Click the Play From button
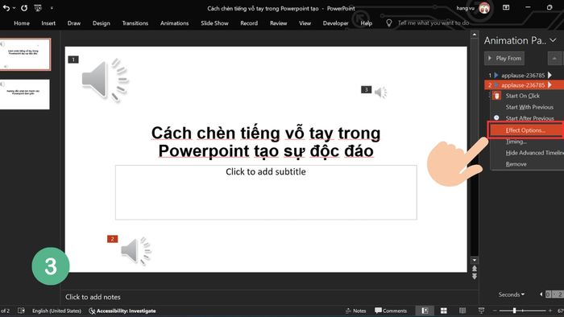The image size is (564, 317). pyautogui.click(x=504, y=58)
